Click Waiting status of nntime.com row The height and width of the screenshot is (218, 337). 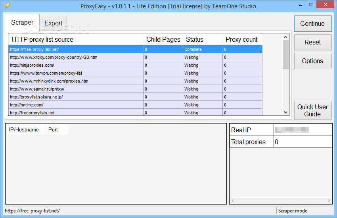click(203, 105)
